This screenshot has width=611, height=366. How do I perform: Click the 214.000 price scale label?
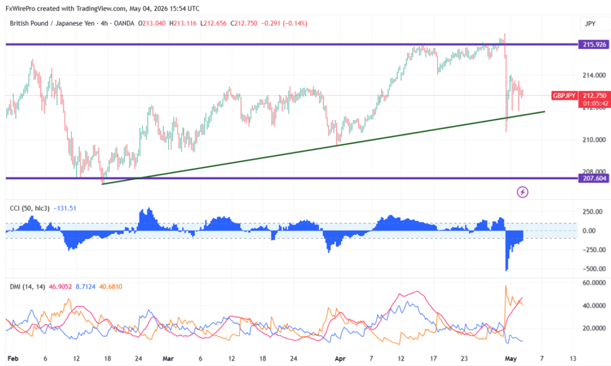pyautogui.click(x=594, y=76)
